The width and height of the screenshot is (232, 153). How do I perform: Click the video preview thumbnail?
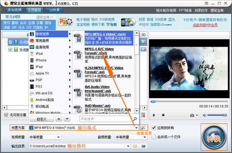coord(189,69)
